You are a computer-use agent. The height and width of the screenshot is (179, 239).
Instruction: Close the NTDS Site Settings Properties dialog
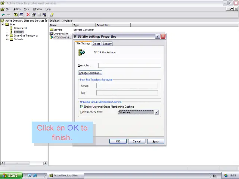point(163,36)
